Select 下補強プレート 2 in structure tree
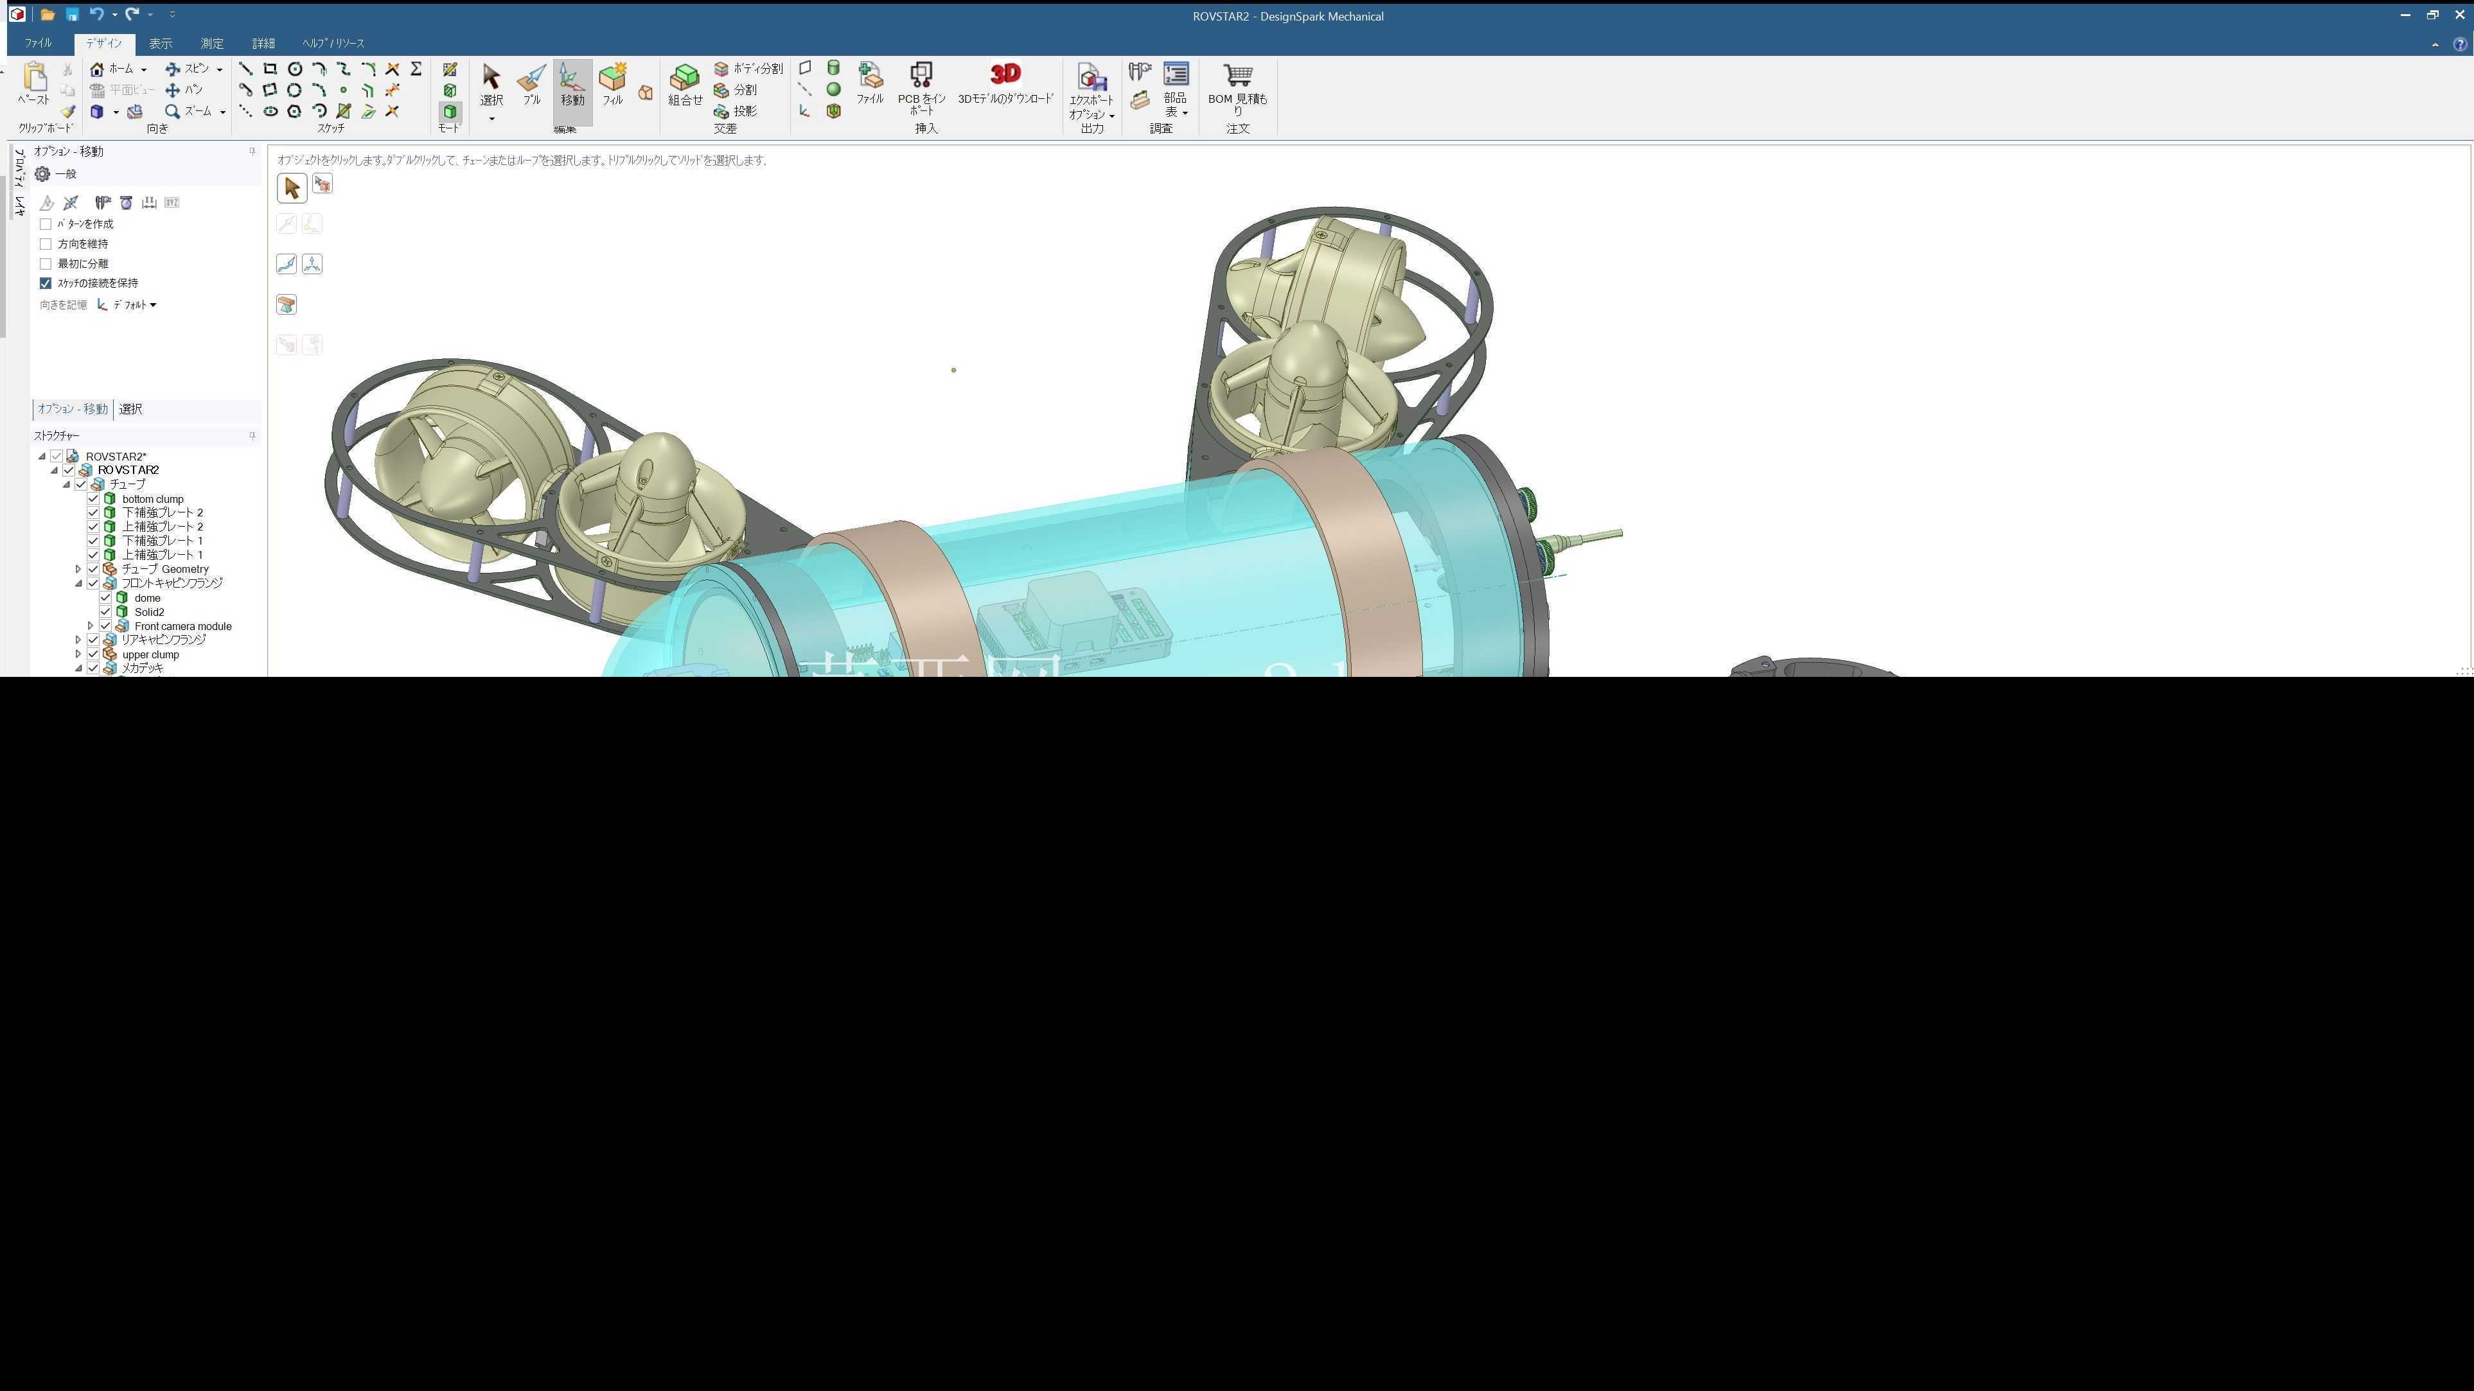 pos(163,514)
